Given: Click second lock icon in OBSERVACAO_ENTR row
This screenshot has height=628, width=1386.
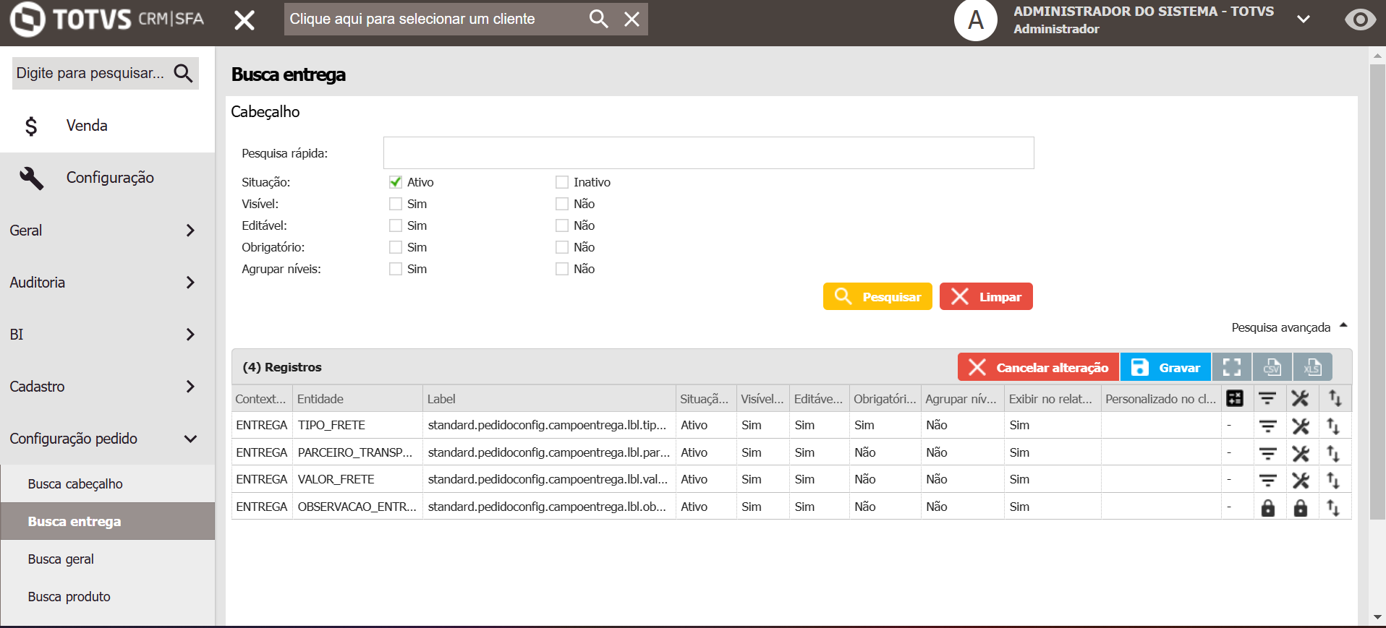Looking at the screenshot, I should (1300, 507).
